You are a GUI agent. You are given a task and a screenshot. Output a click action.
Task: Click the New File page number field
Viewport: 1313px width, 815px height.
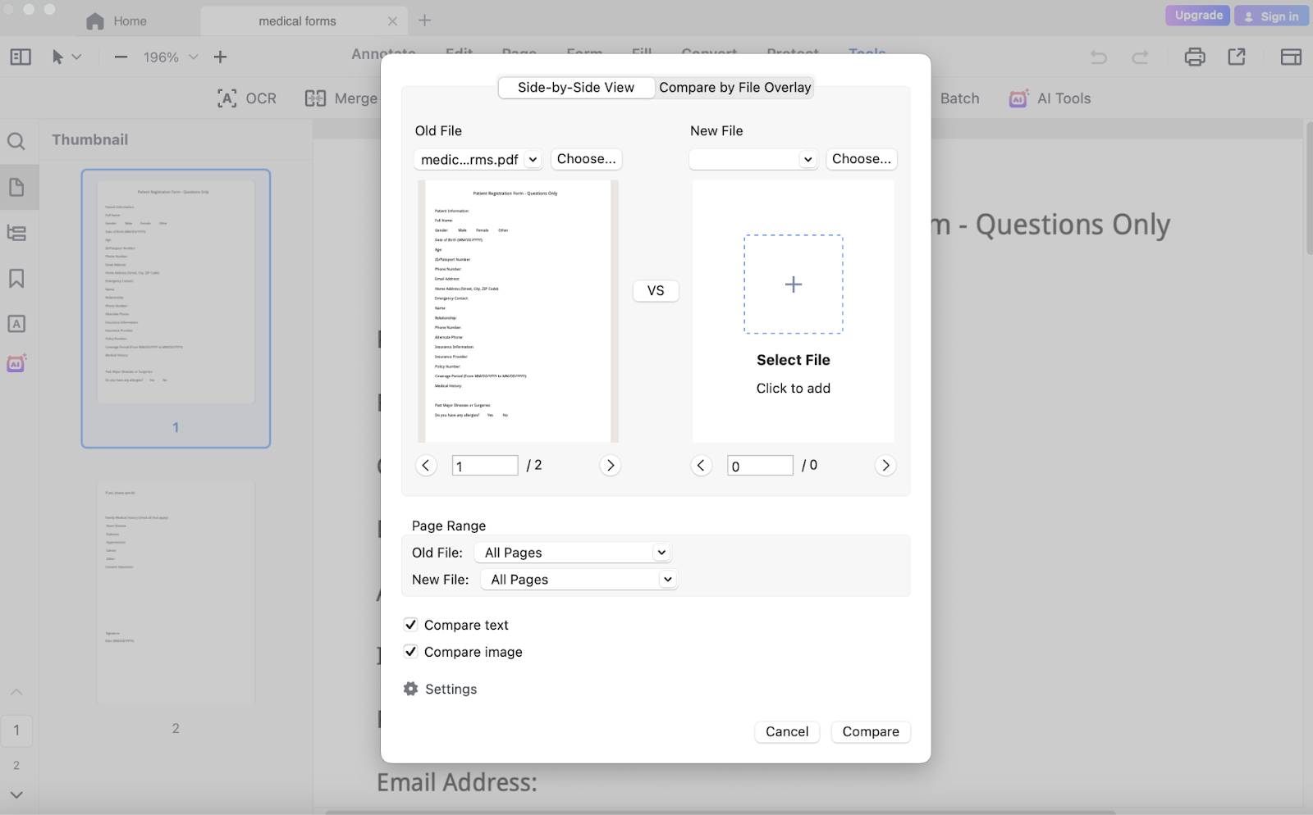(760, 466)
